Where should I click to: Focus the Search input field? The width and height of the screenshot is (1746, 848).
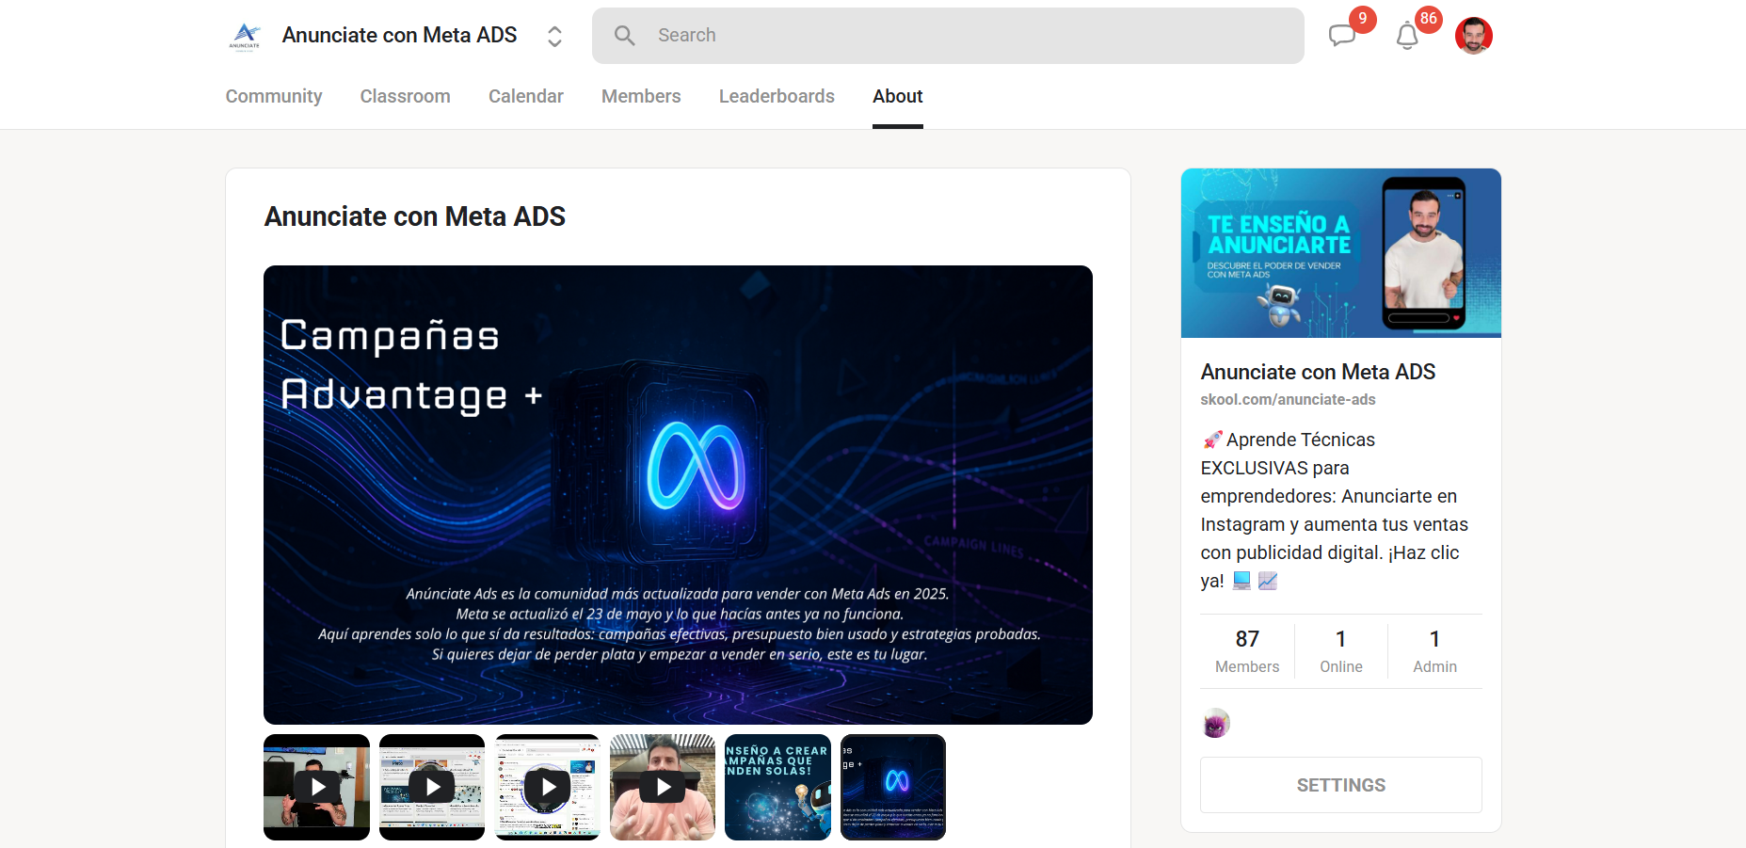[x=948, y=36]
